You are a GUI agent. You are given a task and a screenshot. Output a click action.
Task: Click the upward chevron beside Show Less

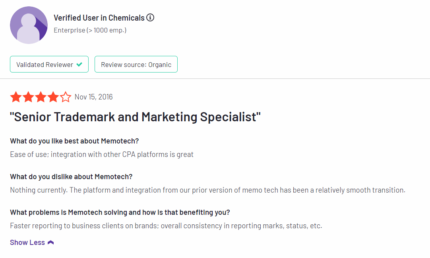coord(51,243)
